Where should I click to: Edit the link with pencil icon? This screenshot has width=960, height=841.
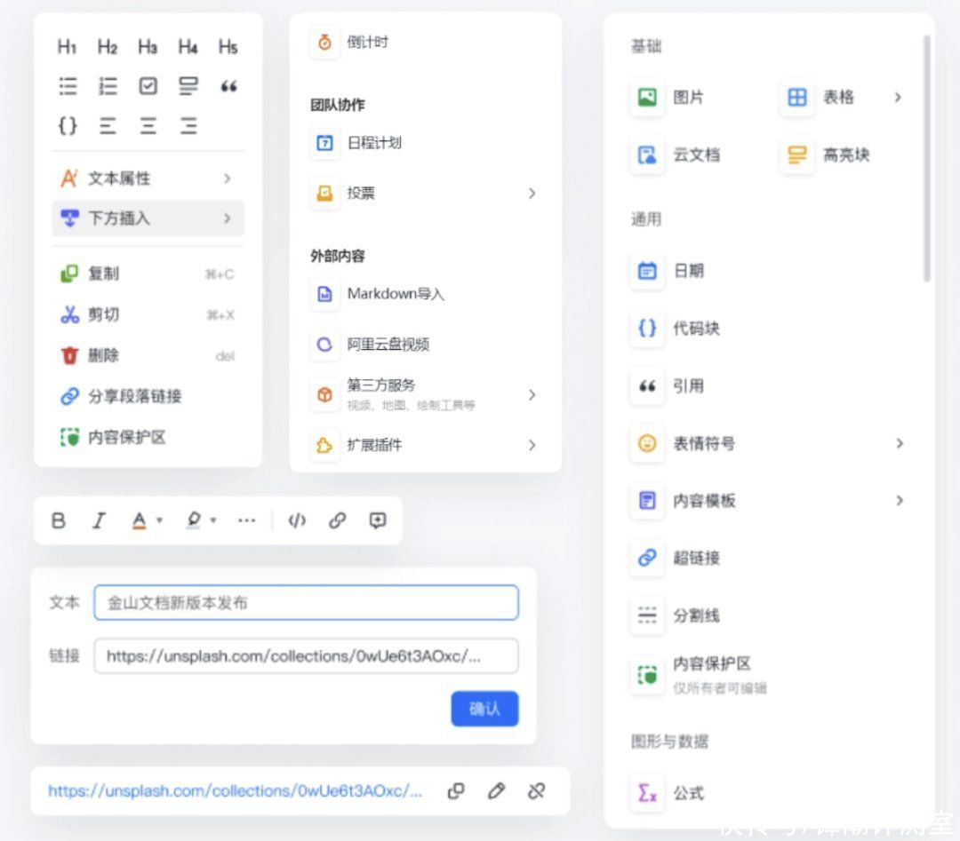(x=497, y=791)
